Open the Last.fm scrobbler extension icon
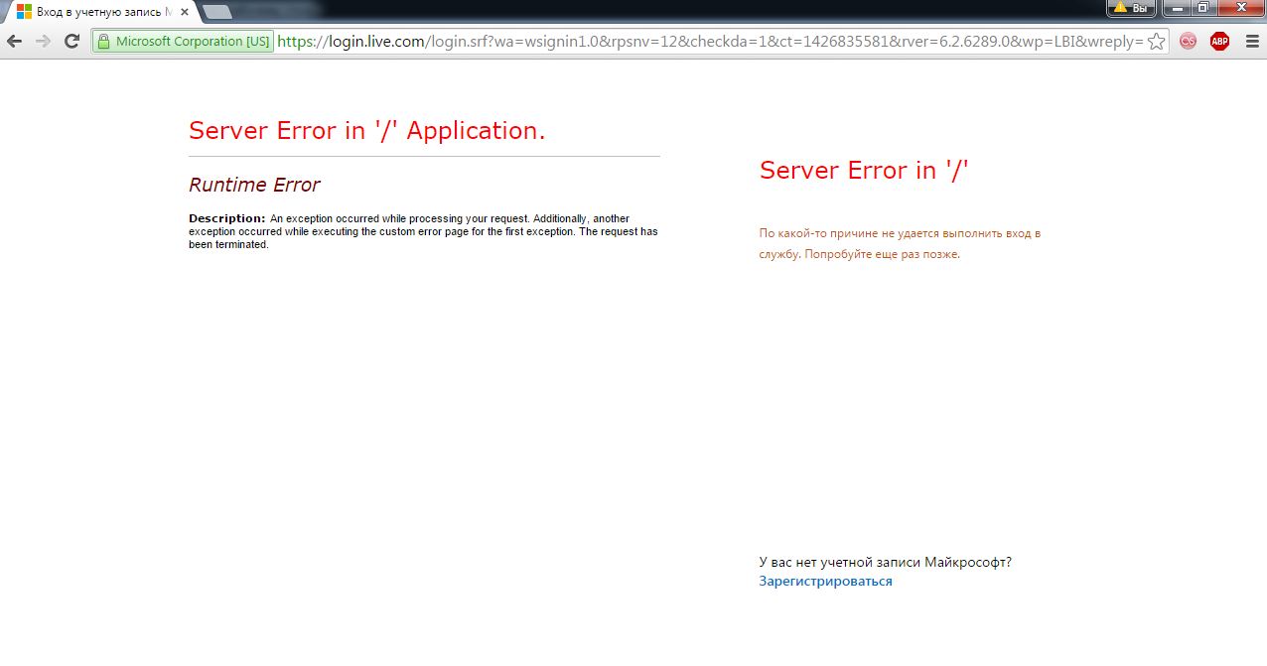 (1188, 42)
